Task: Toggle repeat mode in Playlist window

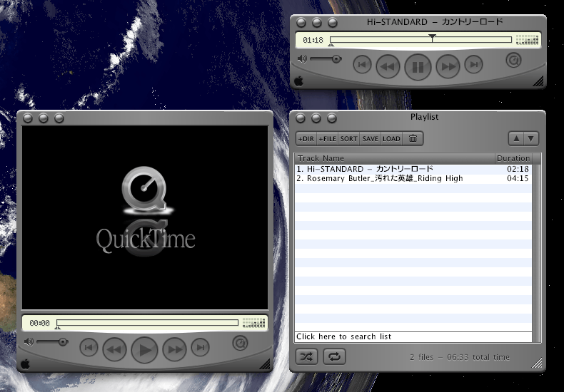Action: [x=335, y=357]
